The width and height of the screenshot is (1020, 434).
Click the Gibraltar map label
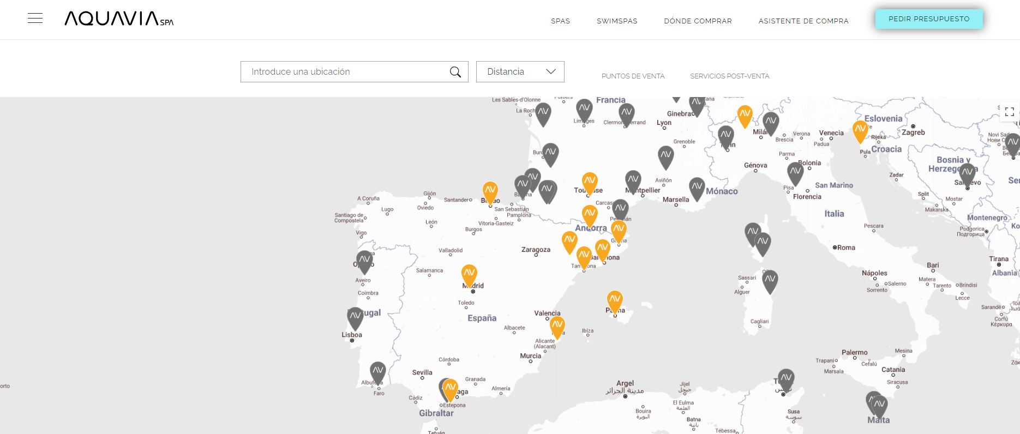point(436,413)
